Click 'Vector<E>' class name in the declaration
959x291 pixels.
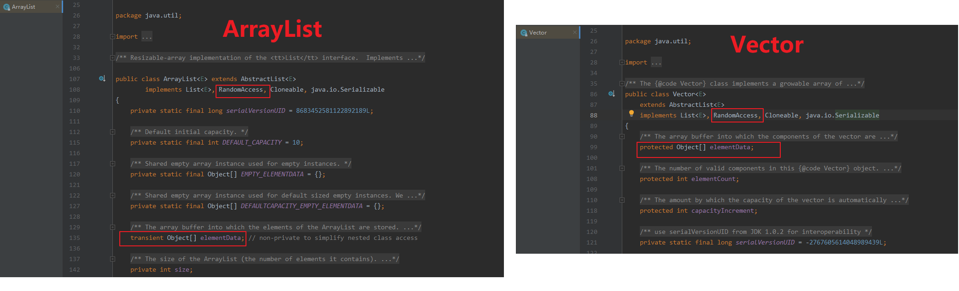click(x=690, y=94)
